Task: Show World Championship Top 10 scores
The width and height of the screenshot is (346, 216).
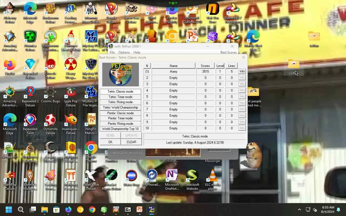Action: point(120,129)
